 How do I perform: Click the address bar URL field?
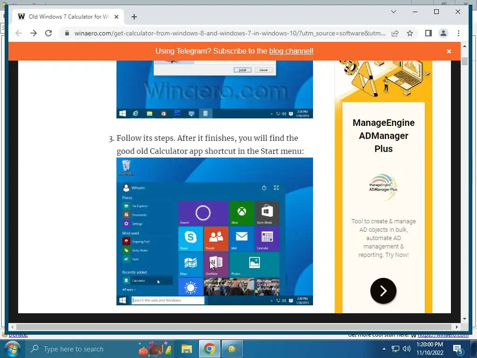[230, 33]
